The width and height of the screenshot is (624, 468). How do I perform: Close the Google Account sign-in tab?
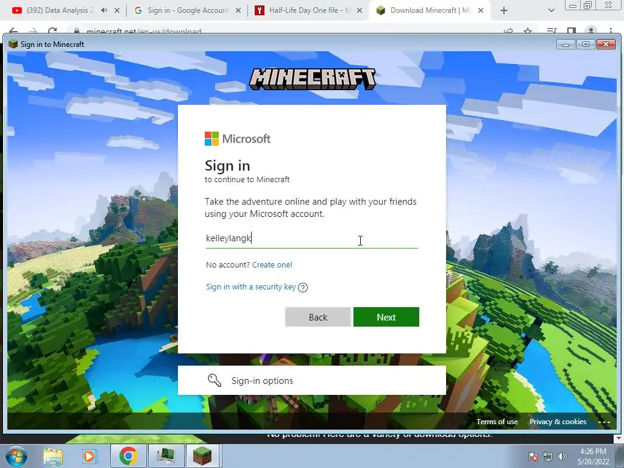(x=238, y=10)
